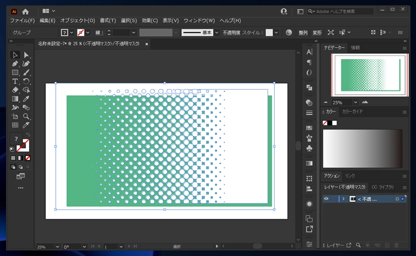Reset to default fill and stroke

(x=12, y=149)
